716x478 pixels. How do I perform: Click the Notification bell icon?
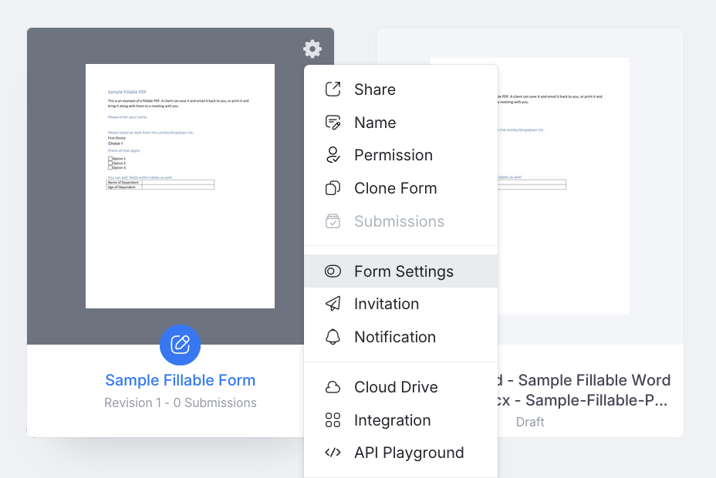click(333, 337)
